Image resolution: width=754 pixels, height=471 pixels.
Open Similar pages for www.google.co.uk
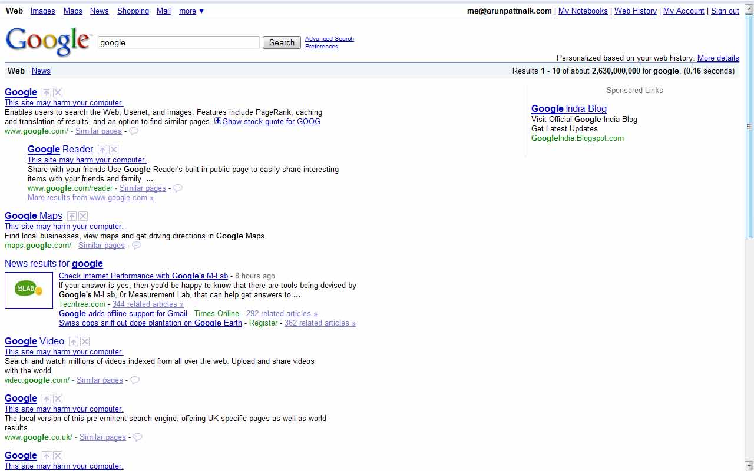tap(102, 437)
